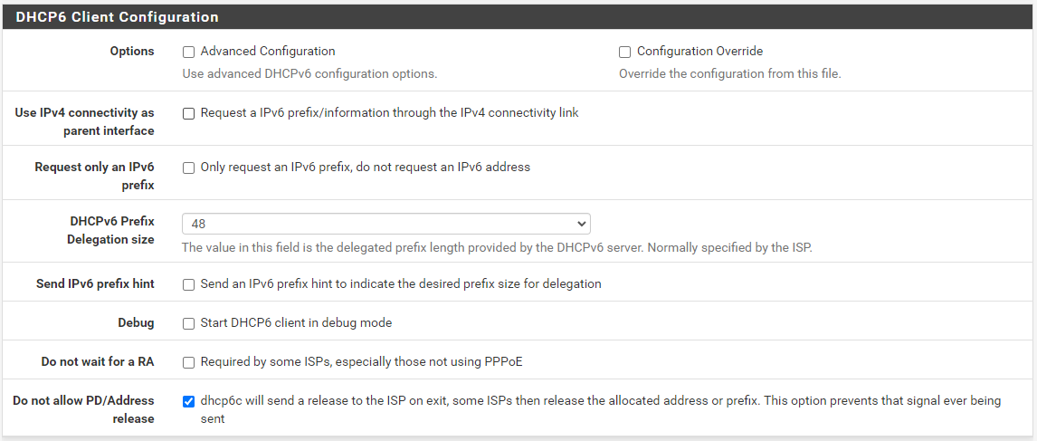Click the 'DHCP6 Client Configuration' panel header
The height and width of the screenshot is (441, 1037).
point(118,17)
